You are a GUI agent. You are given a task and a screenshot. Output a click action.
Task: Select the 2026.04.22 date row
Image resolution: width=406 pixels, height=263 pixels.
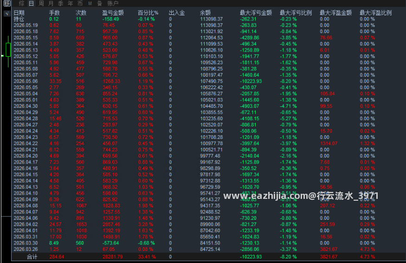click(26, 144)
